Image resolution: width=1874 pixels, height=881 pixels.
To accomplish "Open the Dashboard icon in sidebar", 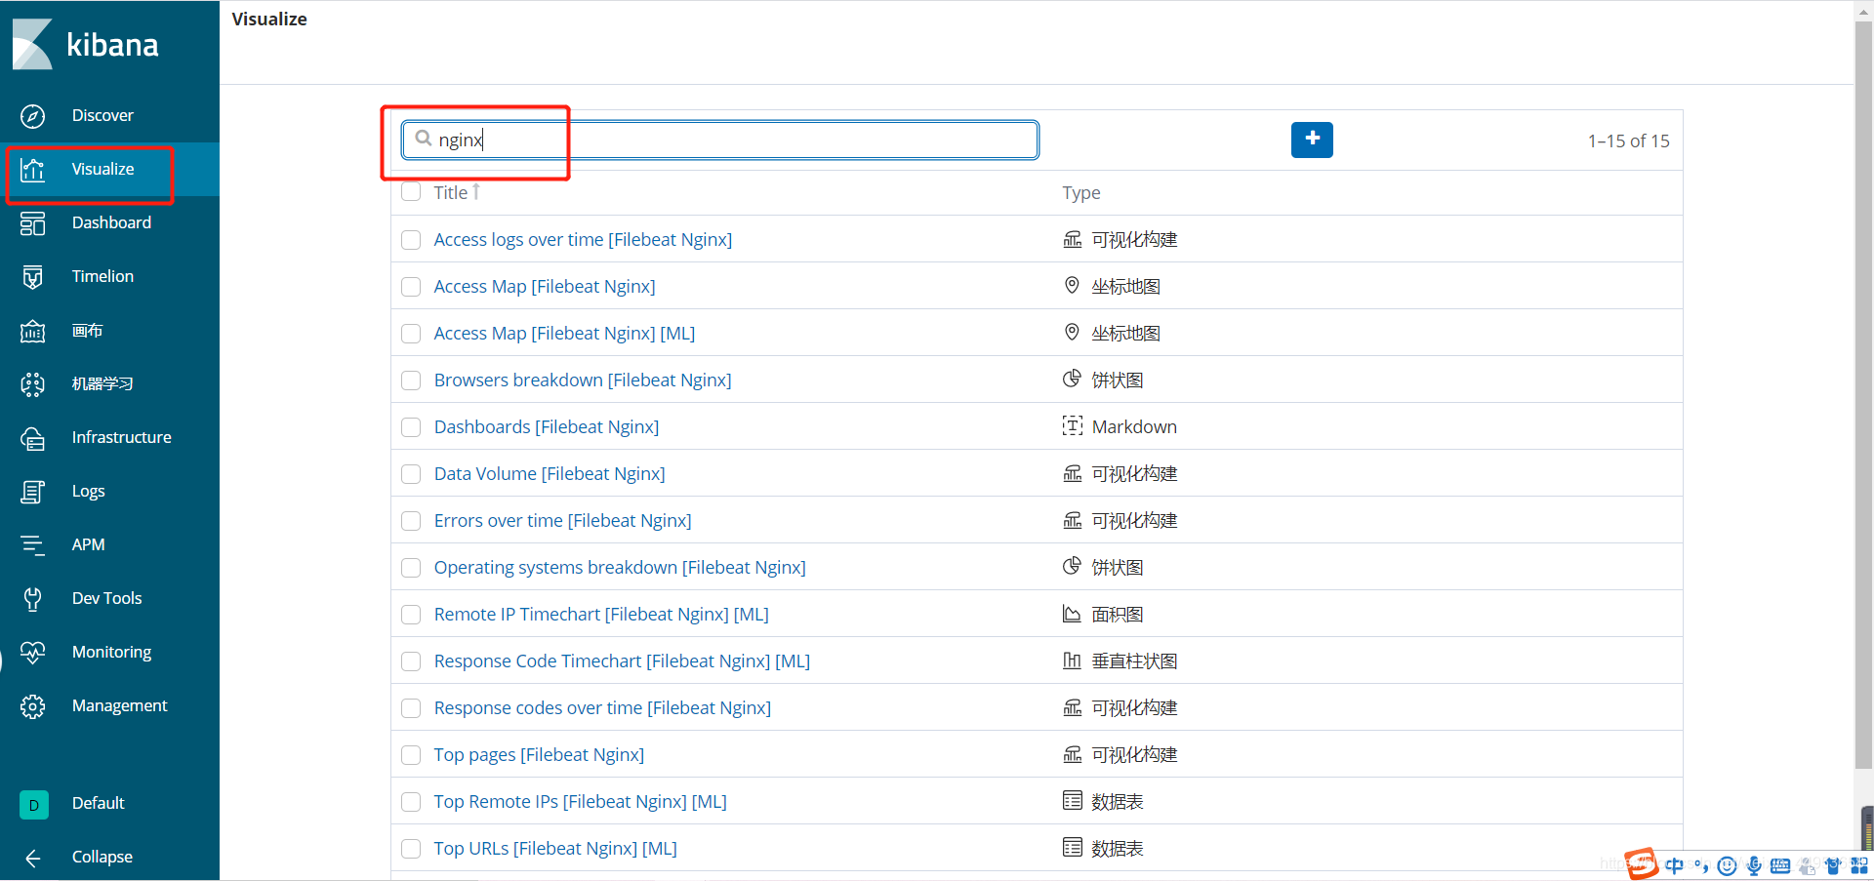I will pyautogui.click(x=32, y=223).
